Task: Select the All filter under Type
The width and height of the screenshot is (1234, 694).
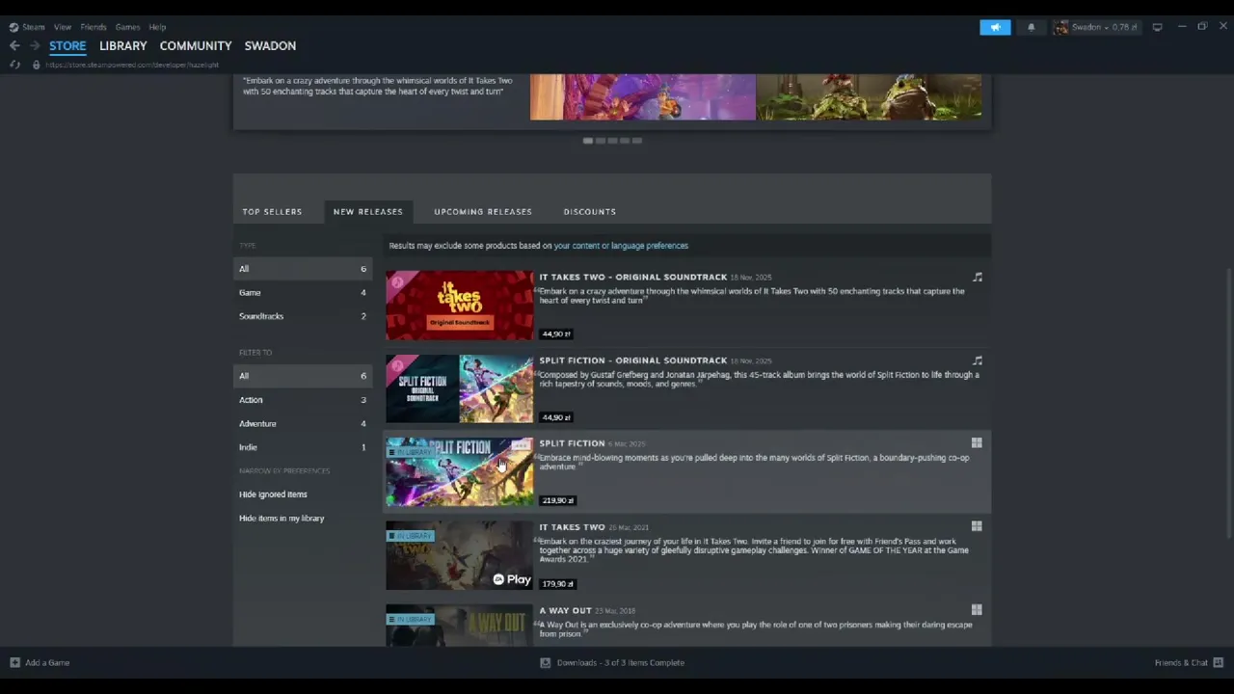Action: click(x=303, y=269)
